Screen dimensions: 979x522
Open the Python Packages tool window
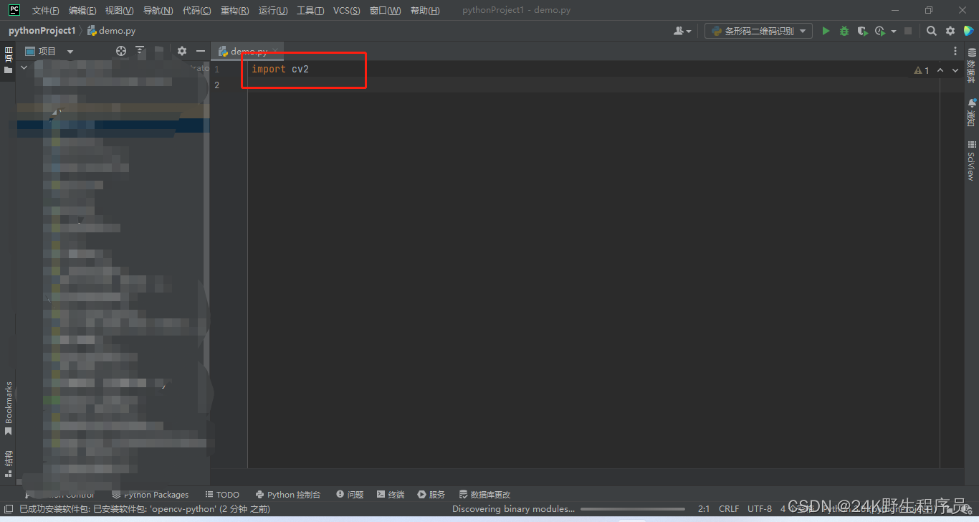pyautogui.click(x=151, y=495)
